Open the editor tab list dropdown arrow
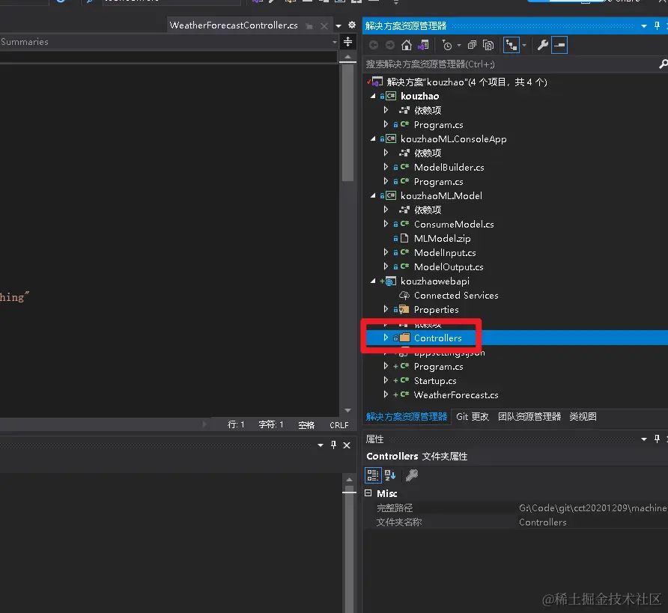 [x=338, y=26]
